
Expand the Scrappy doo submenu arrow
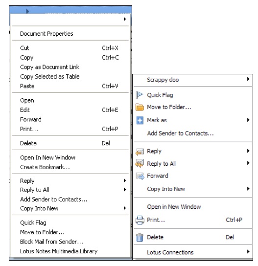point(248,79)
